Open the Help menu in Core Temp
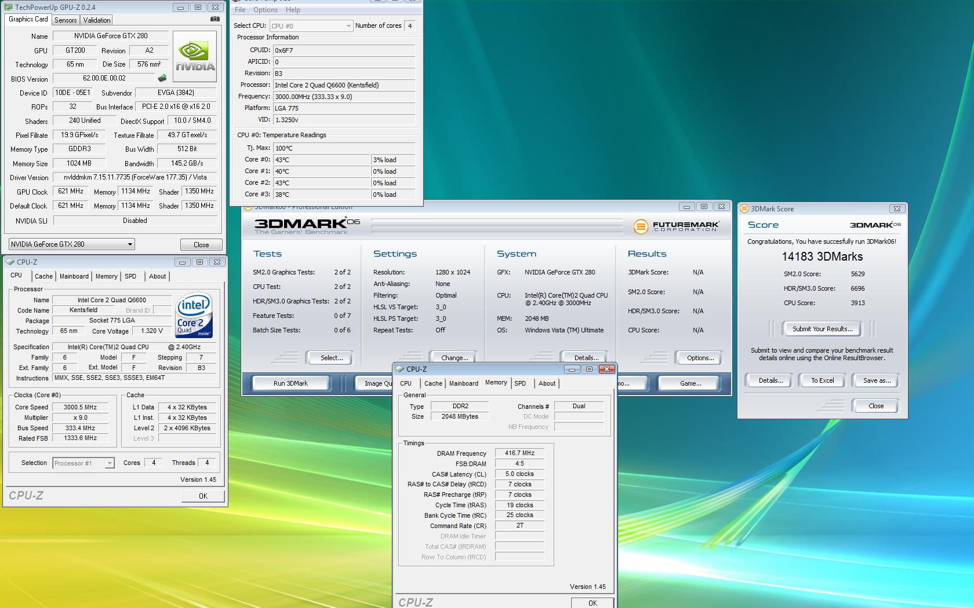974x608 pixels. 293,10
